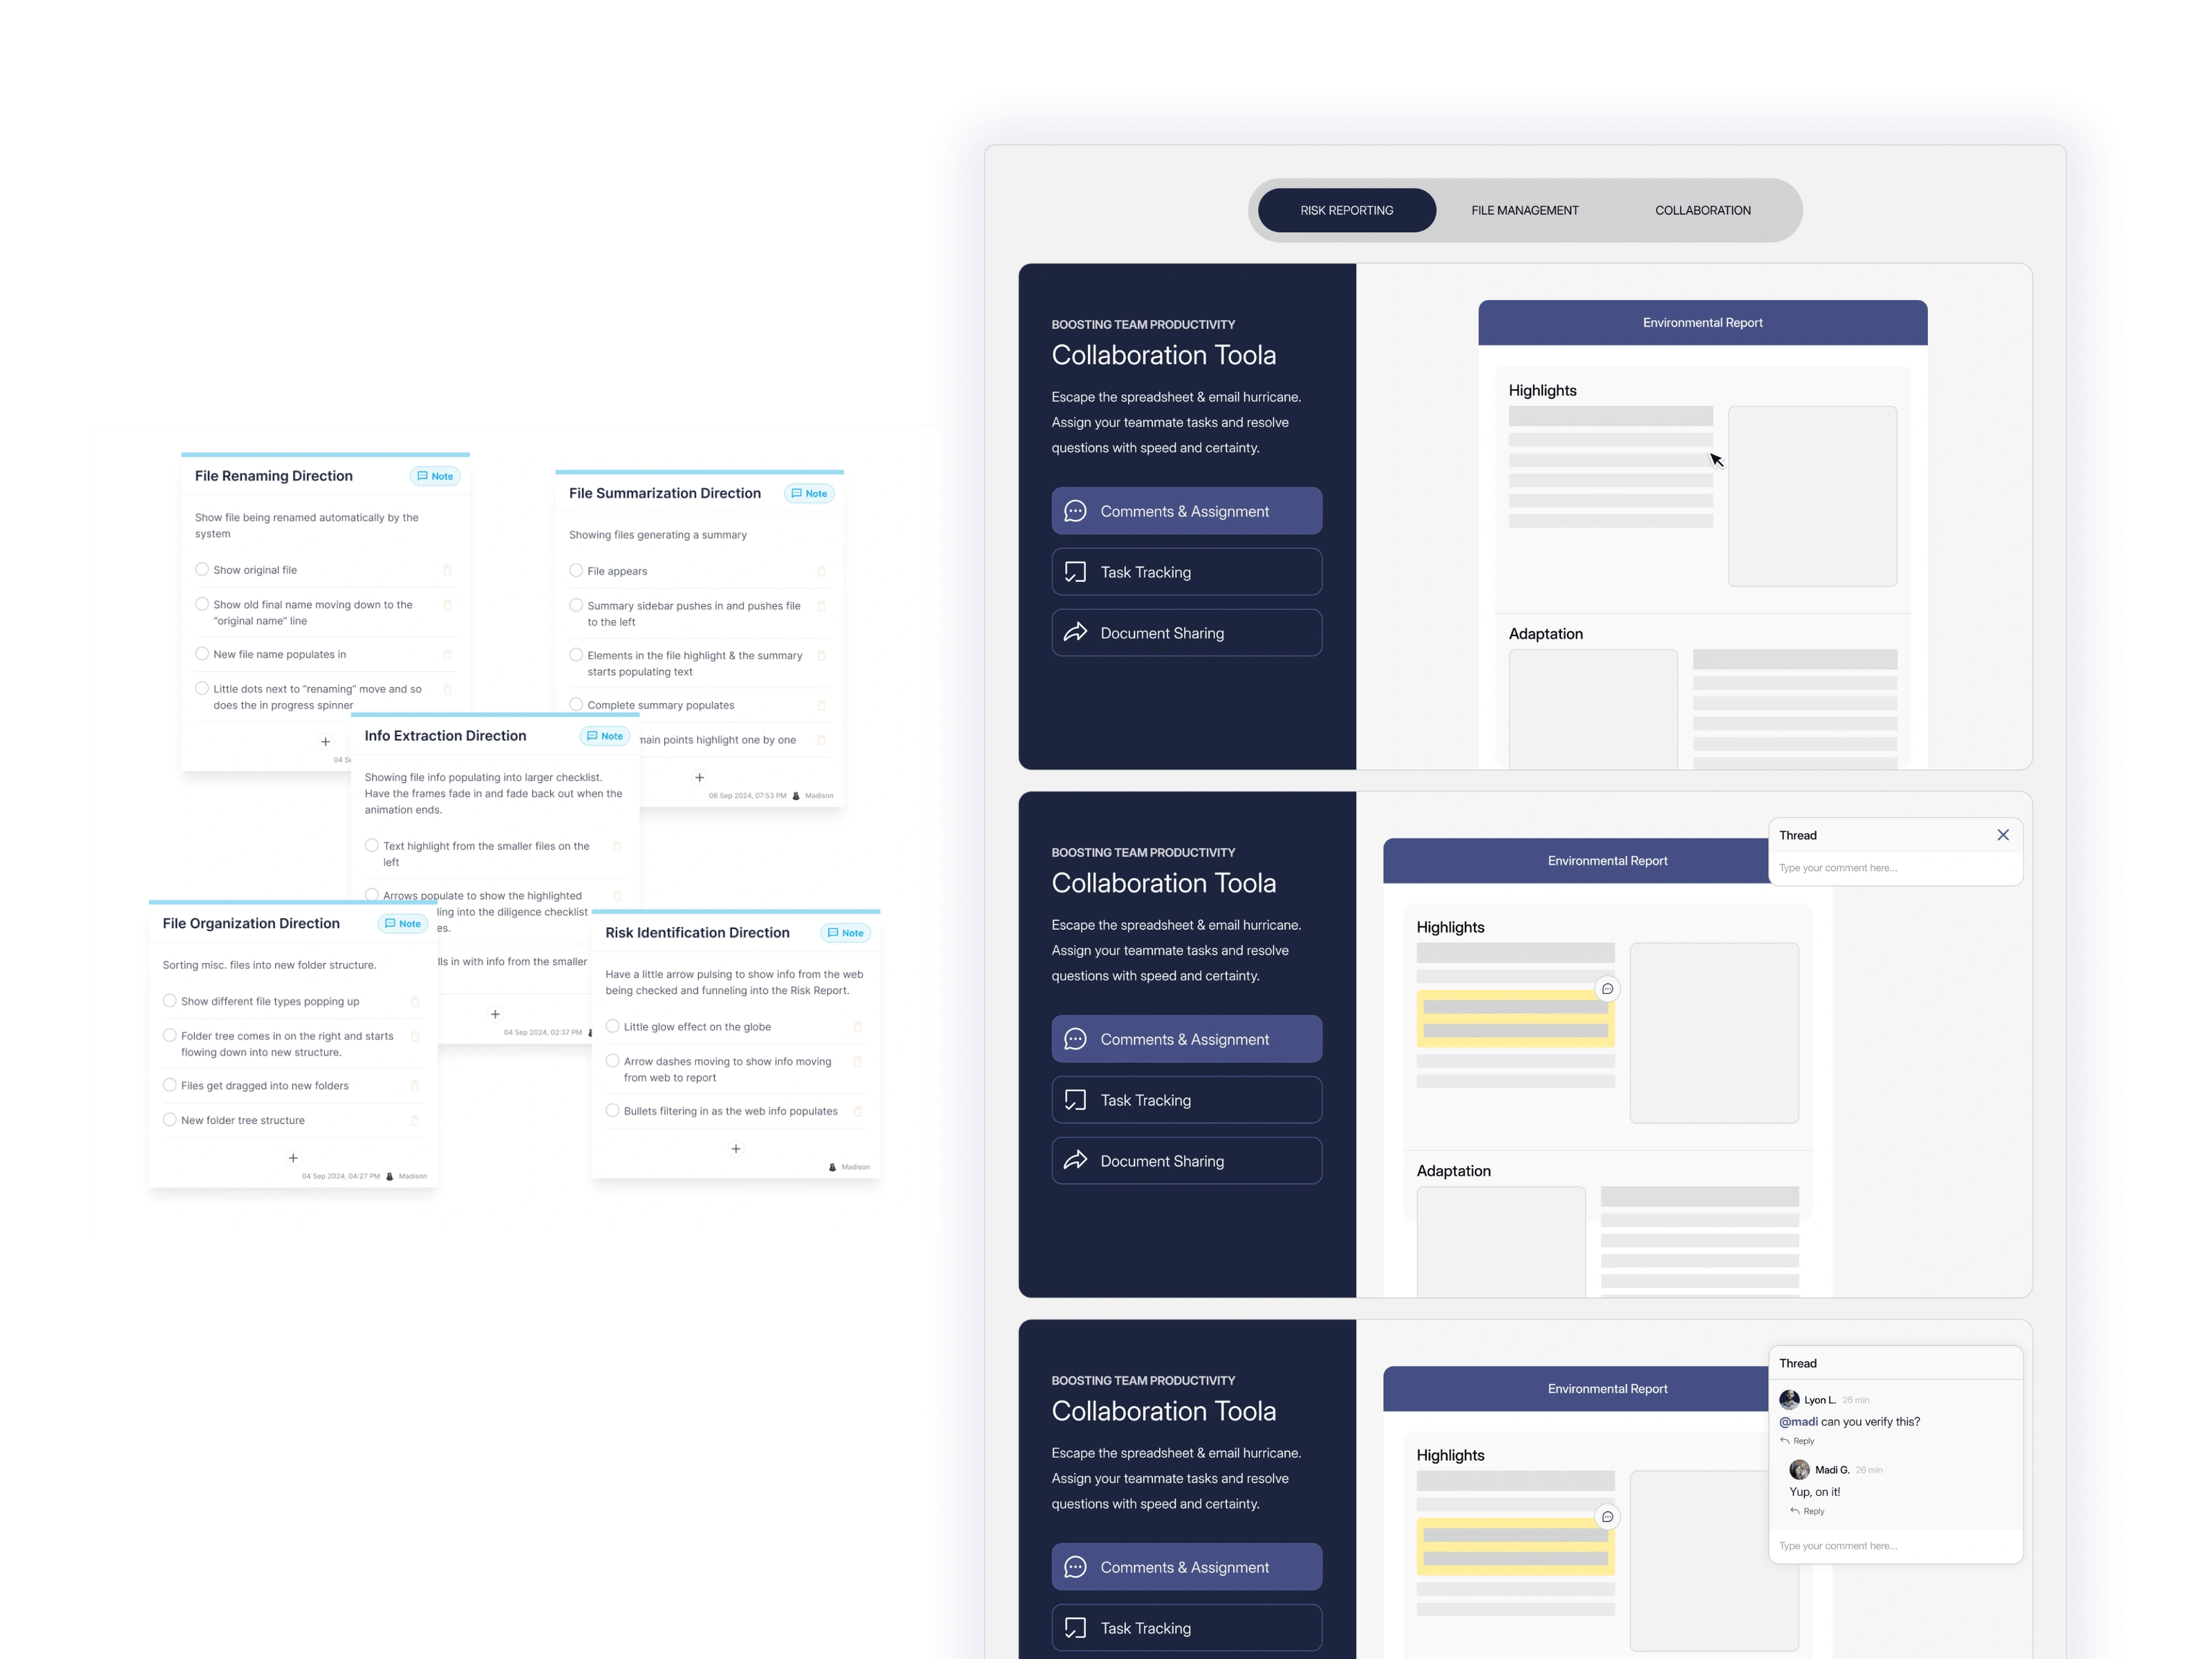Expand the Info Extraction Direction section
Image resolution: width=2212 pixels, height=1659 pixels.
pos(446,735)
